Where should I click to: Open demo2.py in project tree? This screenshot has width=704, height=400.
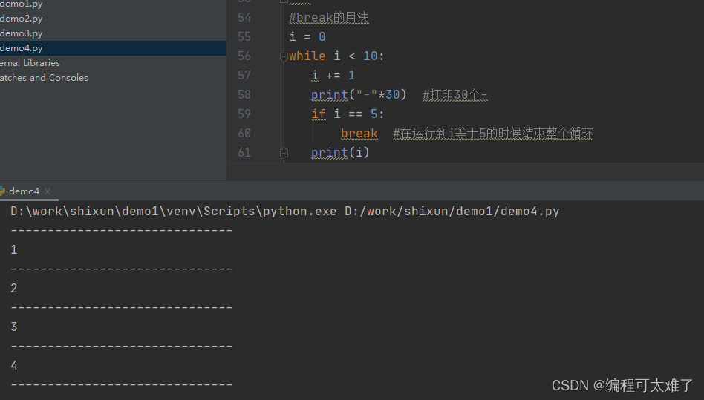[21, 19]
